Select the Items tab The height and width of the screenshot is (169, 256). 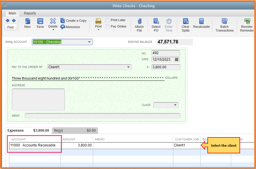pyautogui.click(x=75, y=131)
